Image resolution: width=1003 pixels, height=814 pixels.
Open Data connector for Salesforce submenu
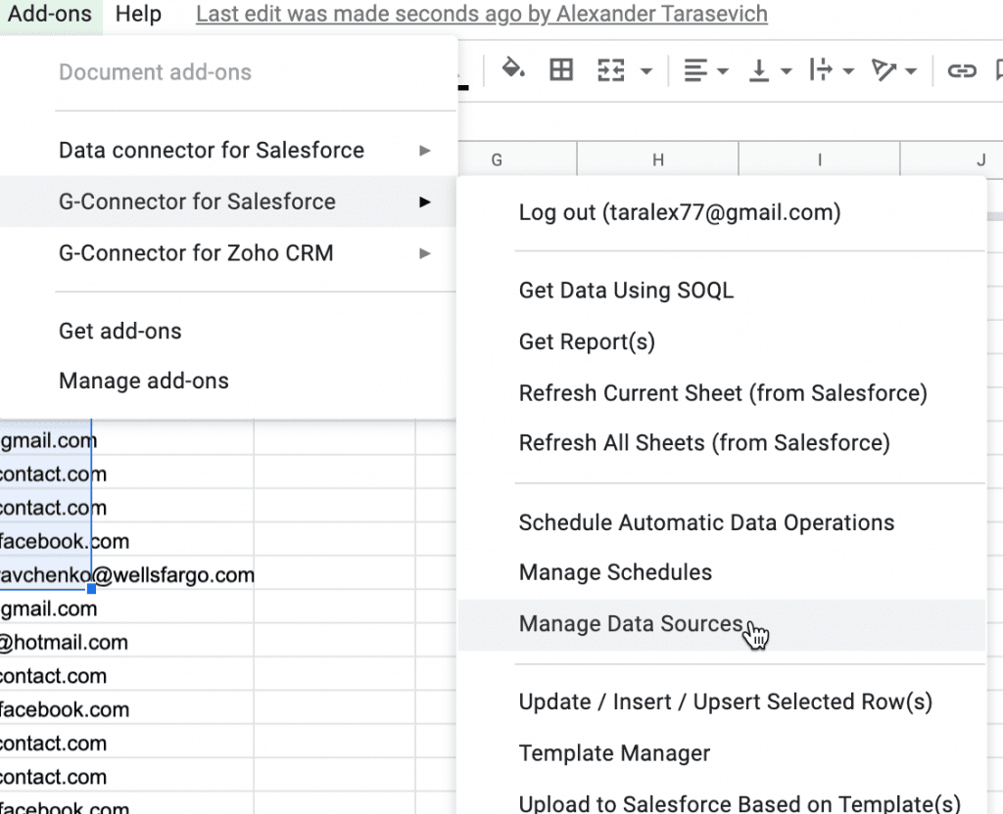point(227,150)
